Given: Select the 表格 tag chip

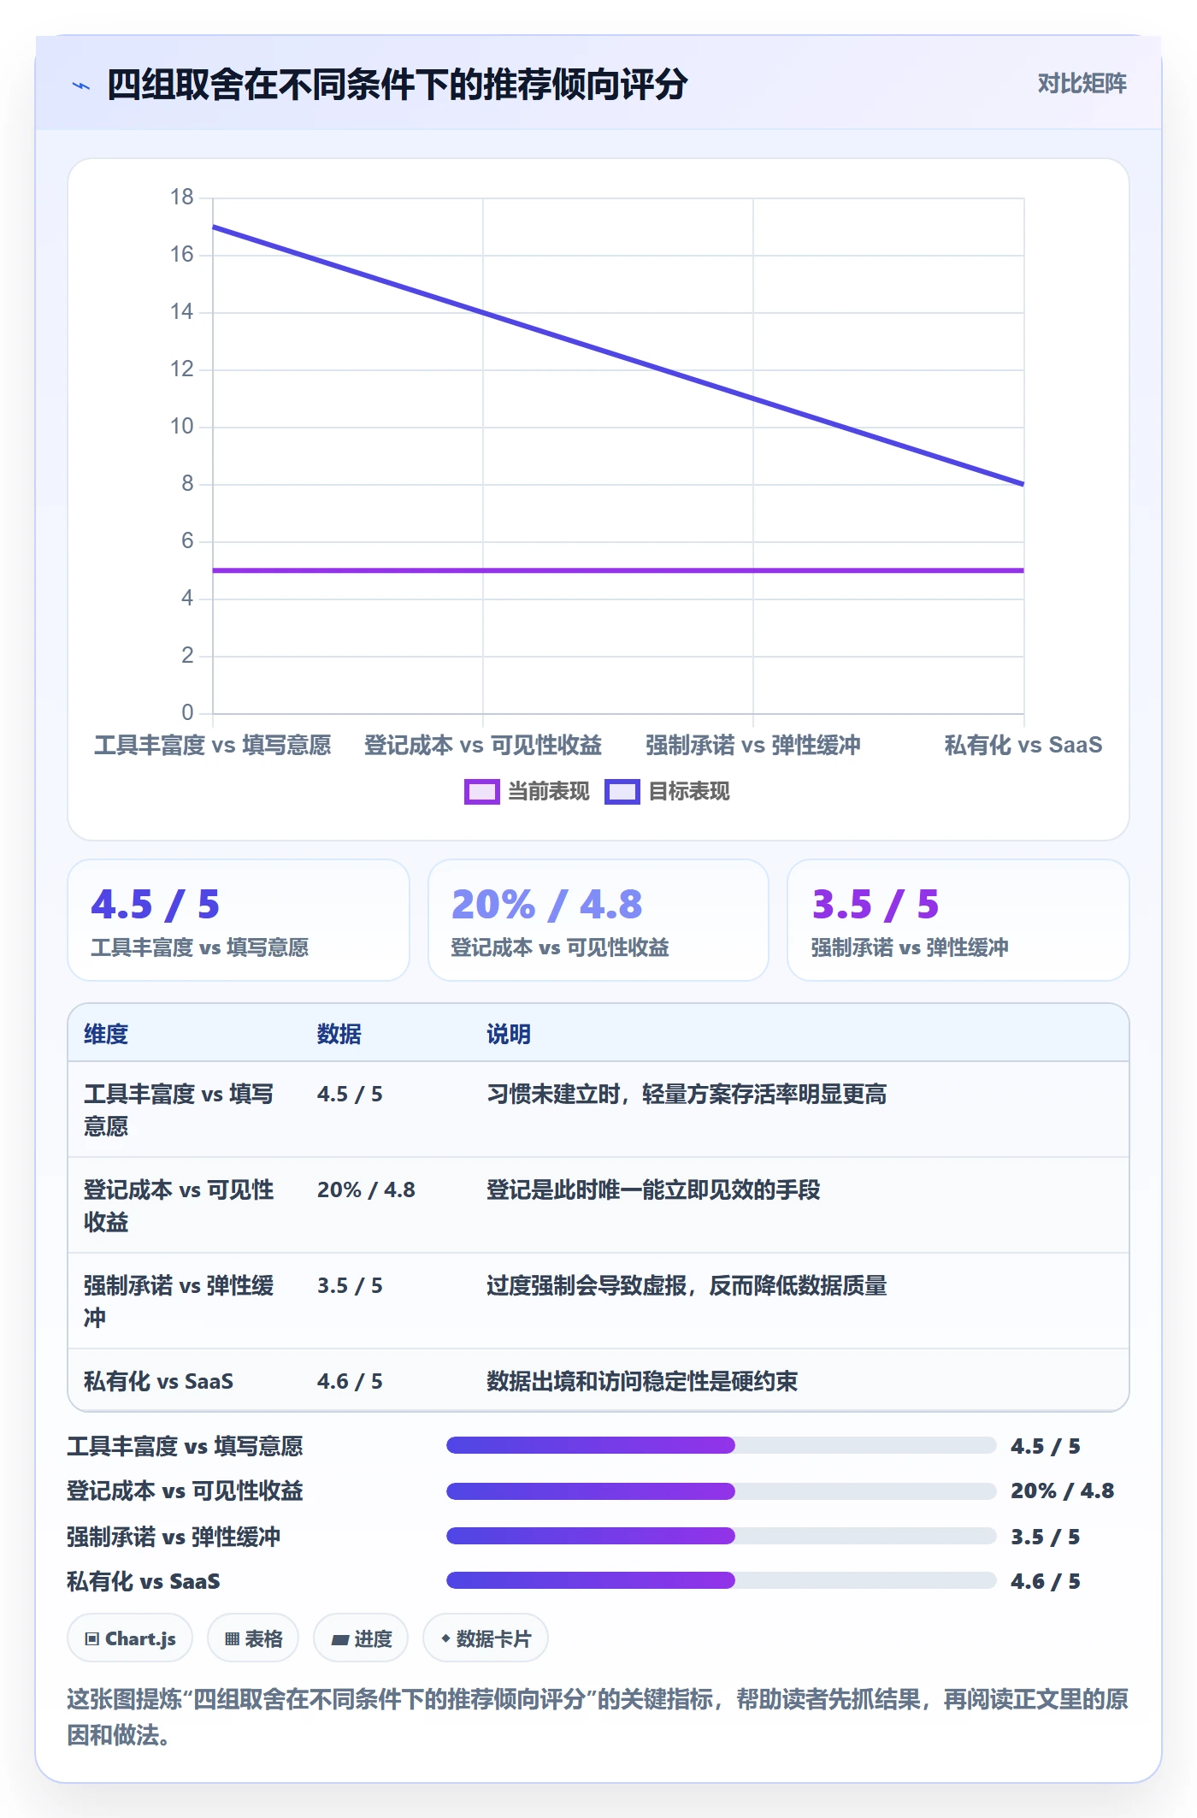Looking at the screenshot, I should tap(253, 1638).
